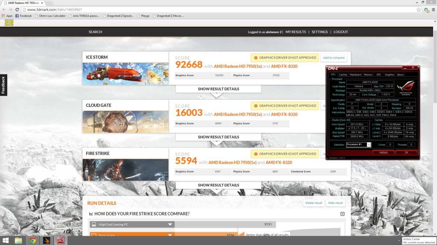Screen dimensions: 437x245
Task: Click AMD FX-8320 link under Ice Storm
Action: pos(284,66)
